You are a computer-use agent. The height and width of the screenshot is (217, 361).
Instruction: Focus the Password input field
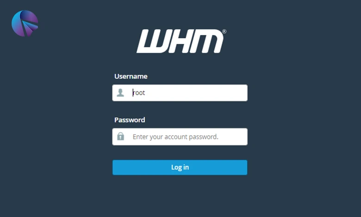180,137
